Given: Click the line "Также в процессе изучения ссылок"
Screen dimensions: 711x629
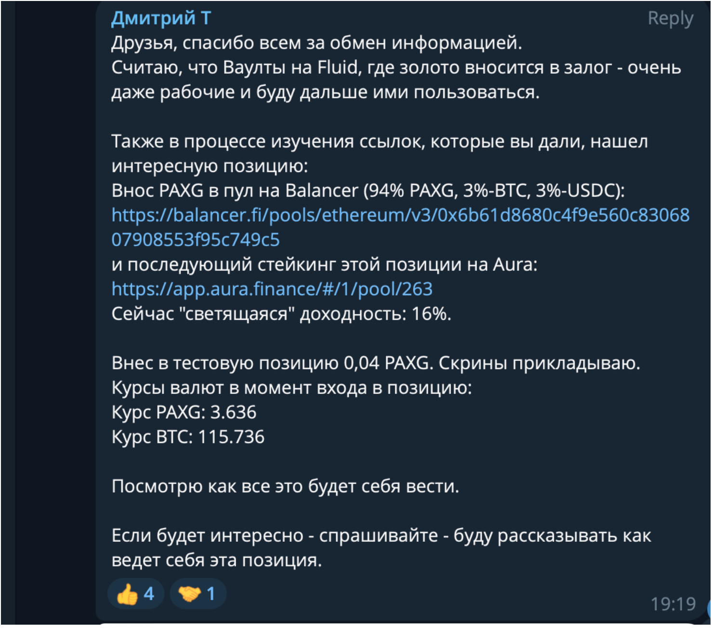Looking at the screenshot, I should pos(380,141).
